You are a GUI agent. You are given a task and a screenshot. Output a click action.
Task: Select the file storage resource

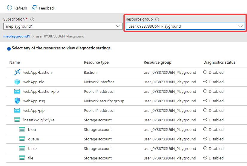(x=31, y=158)
